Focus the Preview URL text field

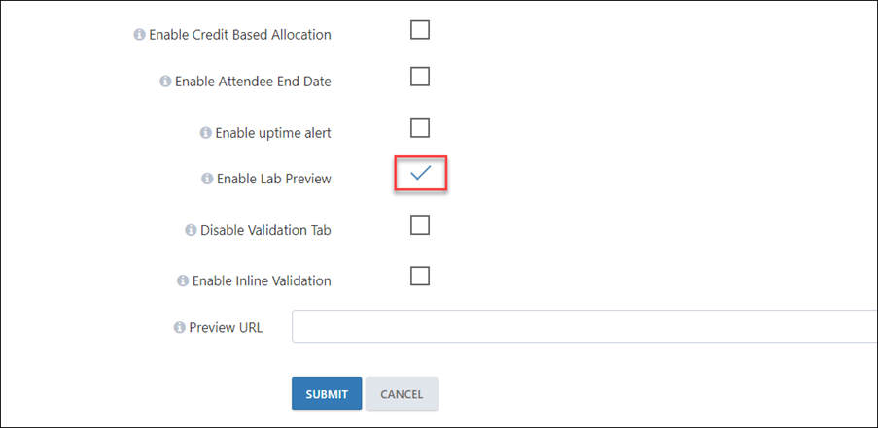coord(584,326)
